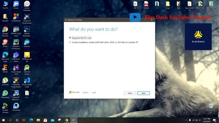Select the Adobe Photoshop desktop shortcut
The height and width of the screenshot is (123, 219).
tap(27, 32)
